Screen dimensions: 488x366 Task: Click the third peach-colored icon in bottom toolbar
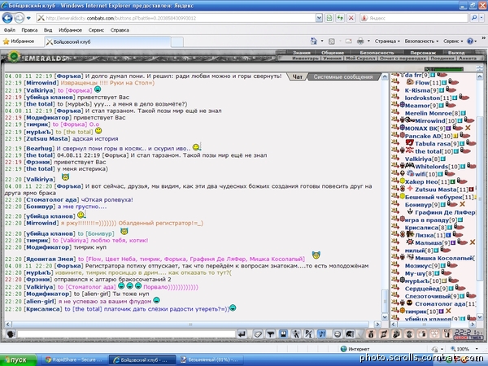pyautogui.click(x=397, y=334)
